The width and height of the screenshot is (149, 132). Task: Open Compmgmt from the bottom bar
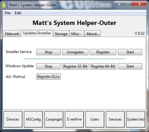coord(54,119)
